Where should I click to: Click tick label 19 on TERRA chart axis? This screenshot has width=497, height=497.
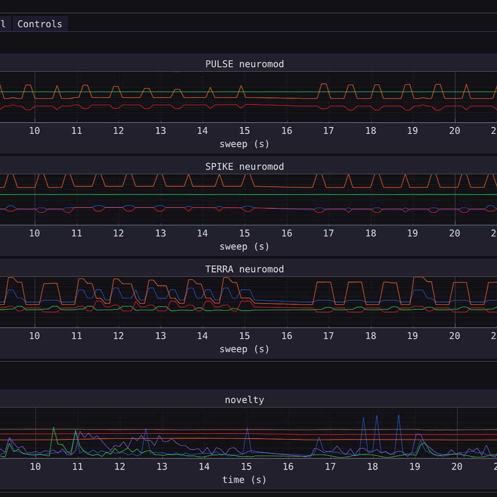coord(413,336)
